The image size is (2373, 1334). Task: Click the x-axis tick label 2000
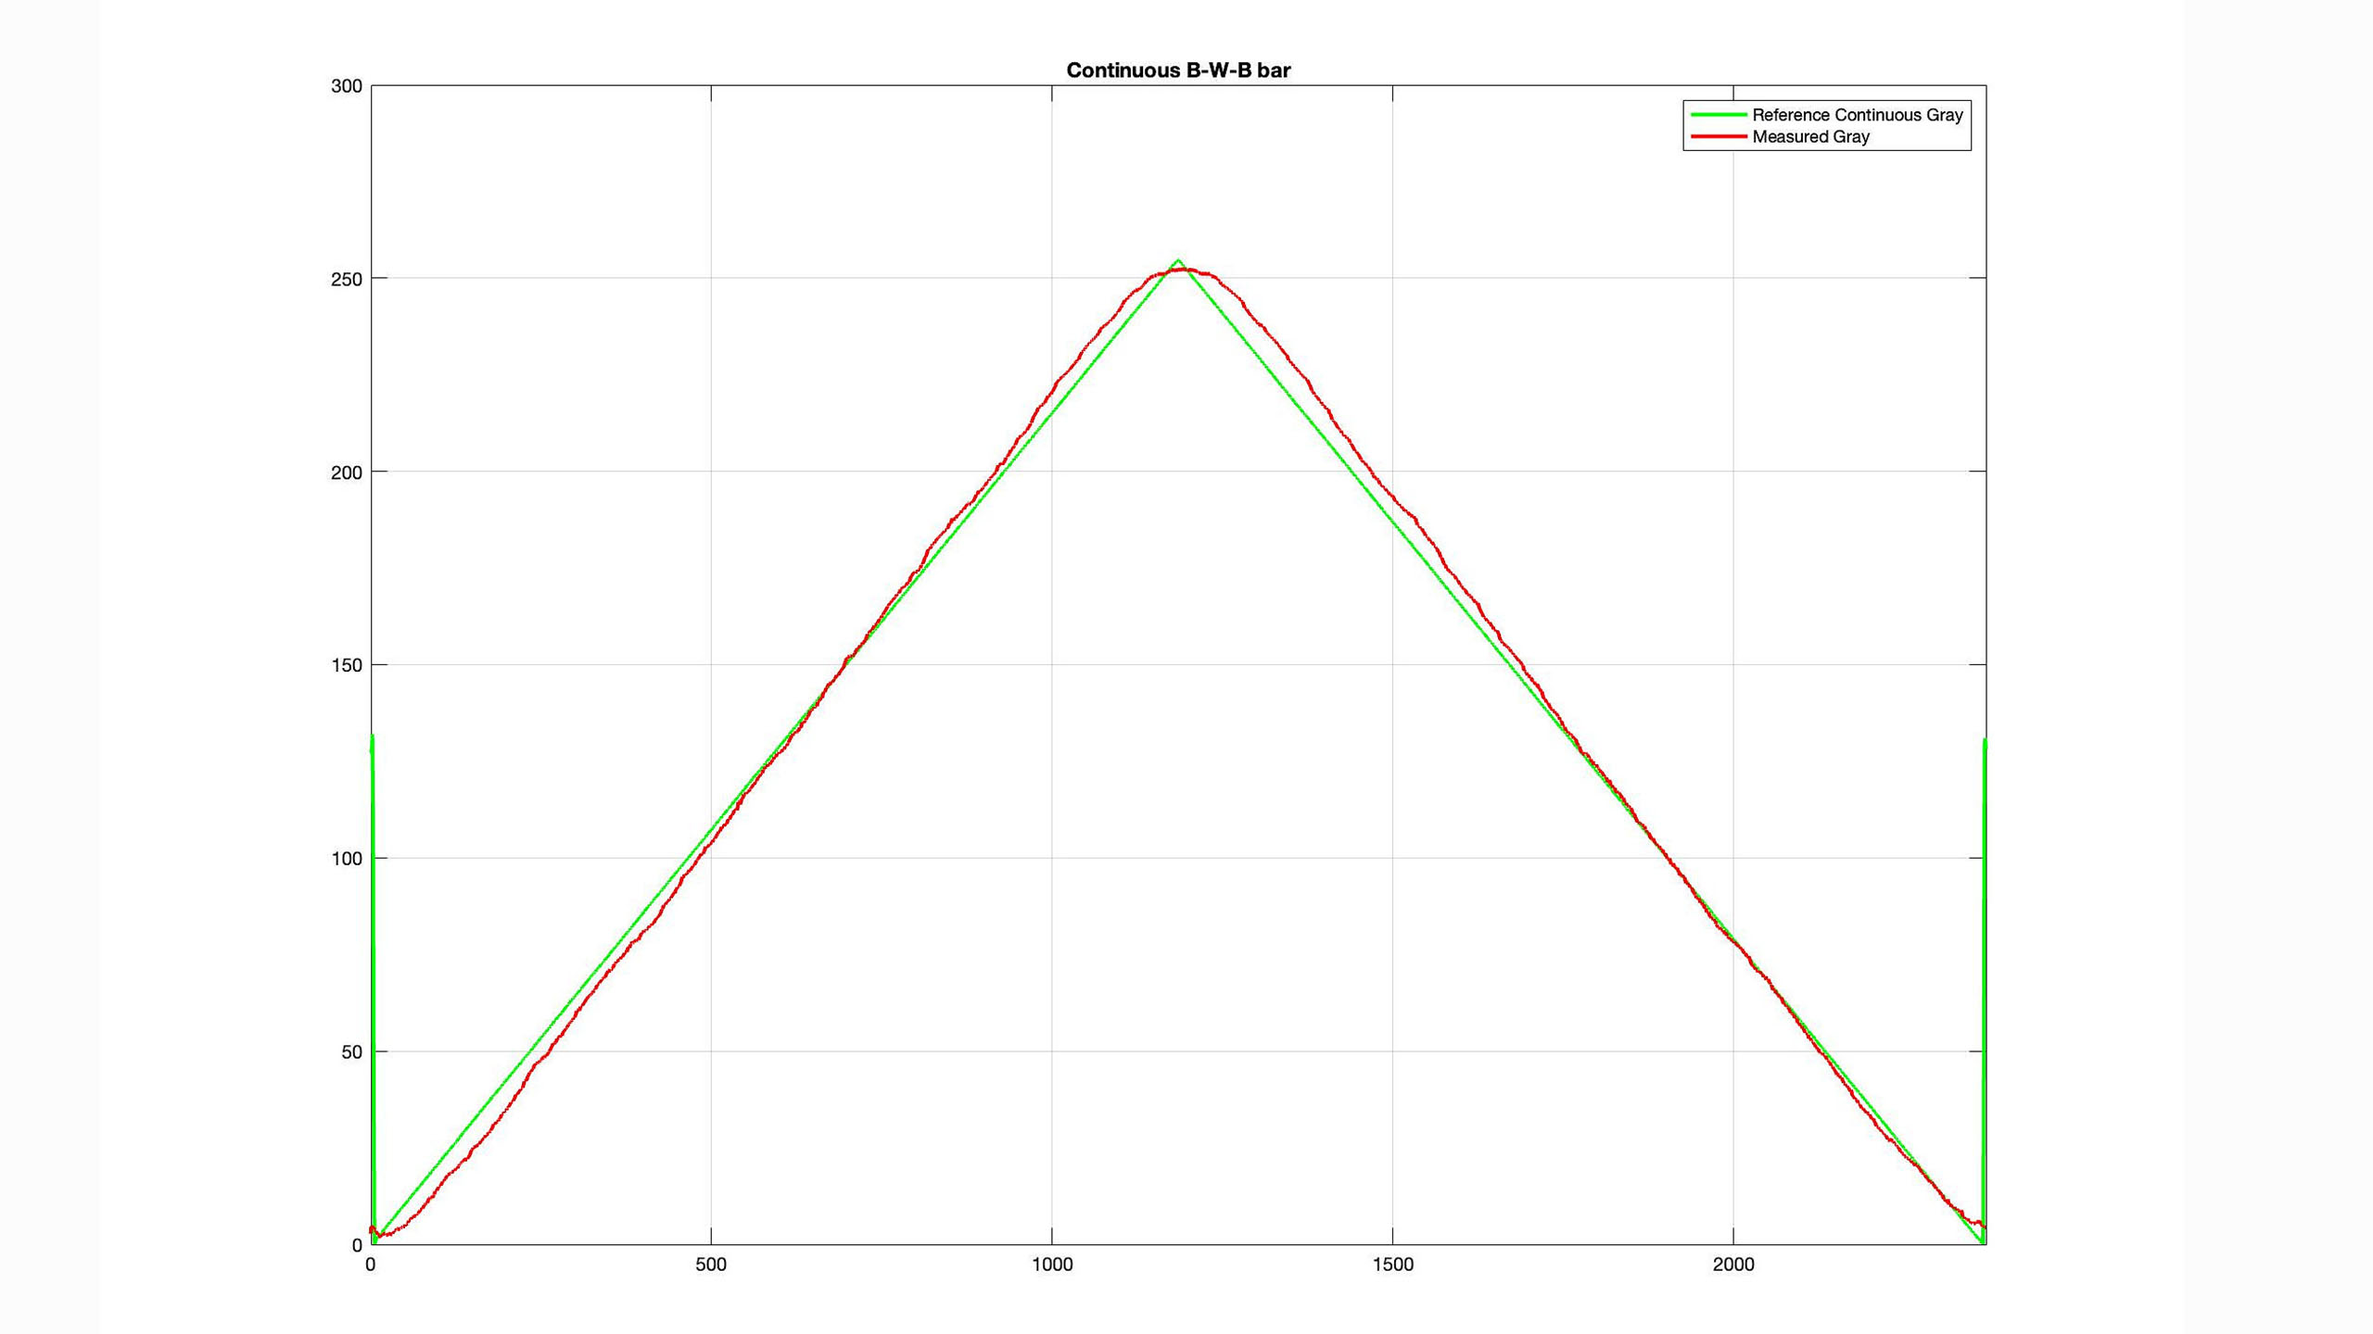(x=1733, y=1265)
